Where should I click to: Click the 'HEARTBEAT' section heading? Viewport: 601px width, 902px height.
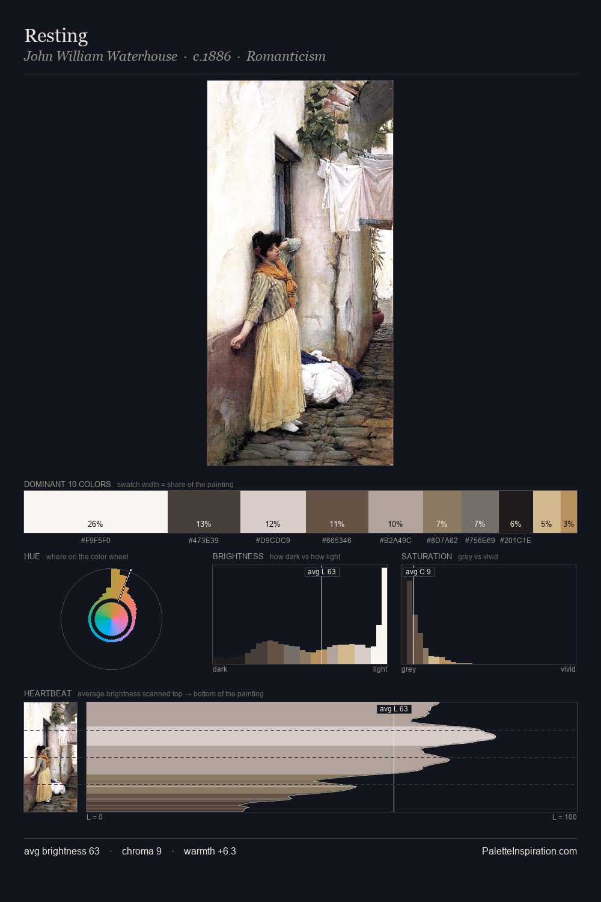[x=47, y=693]
